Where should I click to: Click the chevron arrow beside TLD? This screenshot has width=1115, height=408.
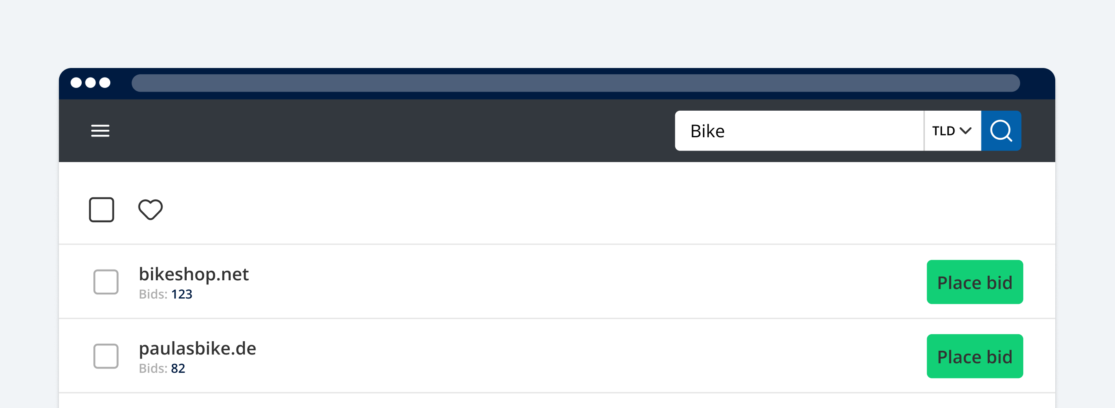pos(966,131)
